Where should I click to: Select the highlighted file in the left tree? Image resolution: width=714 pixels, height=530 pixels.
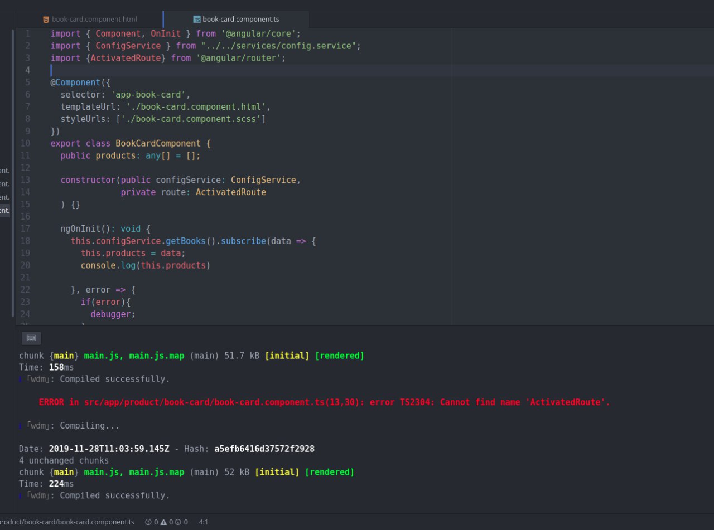(x=5, y=210)
